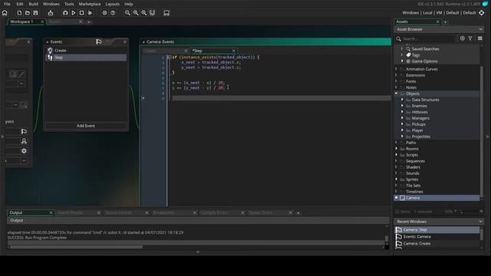Screen dimensions: 491x276
Task: Open Camera: Create in Recent Windows
Action: pyautogui.click(x=437, y=244)
